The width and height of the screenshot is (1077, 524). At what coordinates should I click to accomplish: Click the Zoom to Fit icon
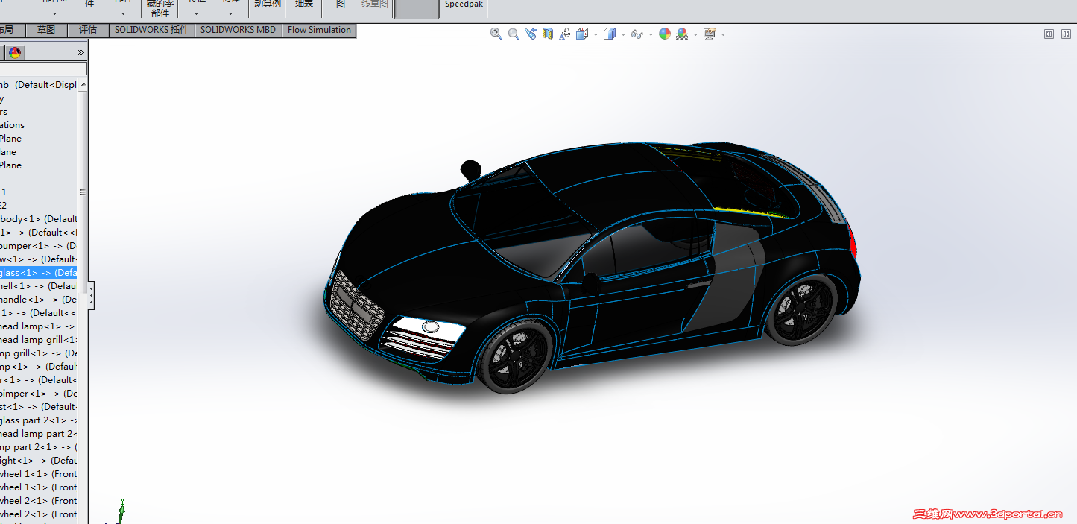(x=496, y=34)
